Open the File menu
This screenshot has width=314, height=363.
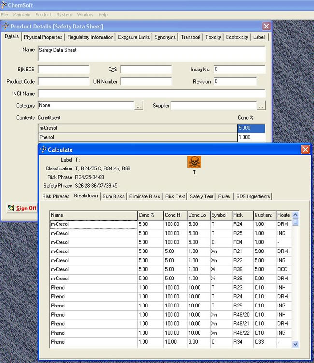(x=4, y=15)
